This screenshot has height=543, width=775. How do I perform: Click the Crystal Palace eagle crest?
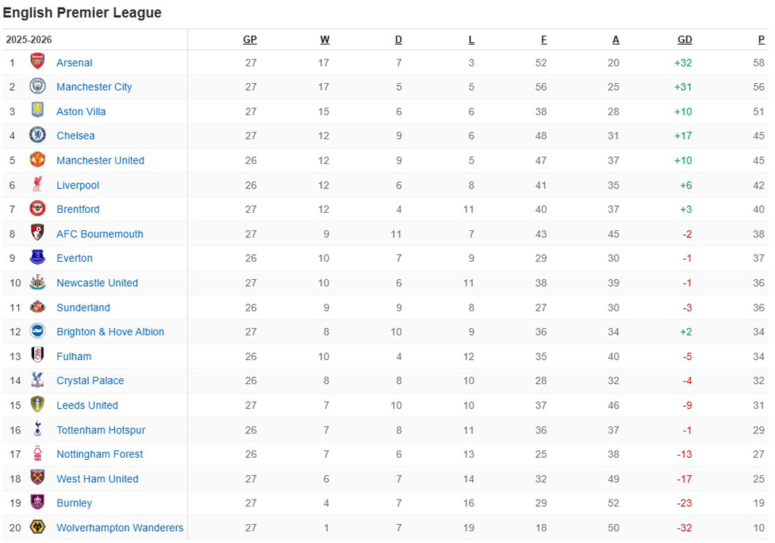pyautogui.click(x=38, y=380)
